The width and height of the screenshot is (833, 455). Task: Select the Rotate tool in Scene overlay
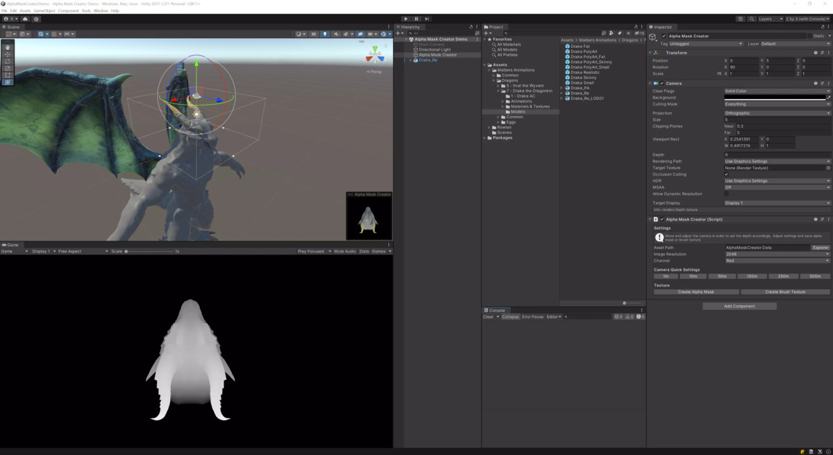coord(8,61)
